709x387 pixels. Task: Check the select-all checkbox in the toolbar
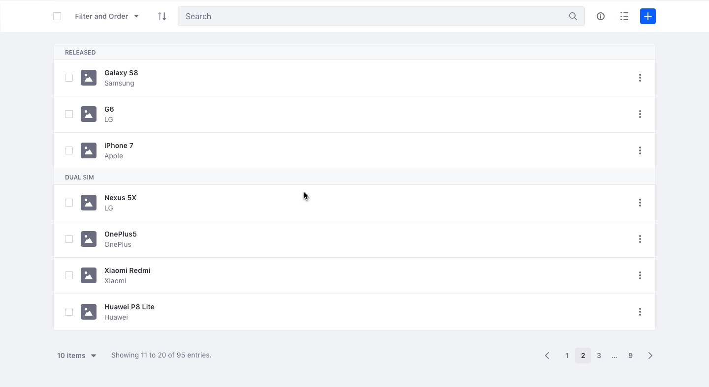57,16
